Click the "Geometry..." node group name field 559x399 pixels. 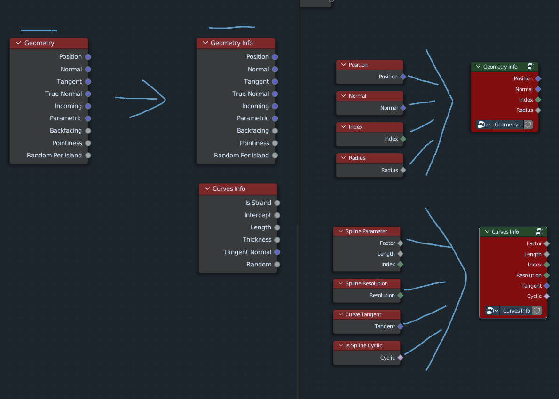(508, 125)
